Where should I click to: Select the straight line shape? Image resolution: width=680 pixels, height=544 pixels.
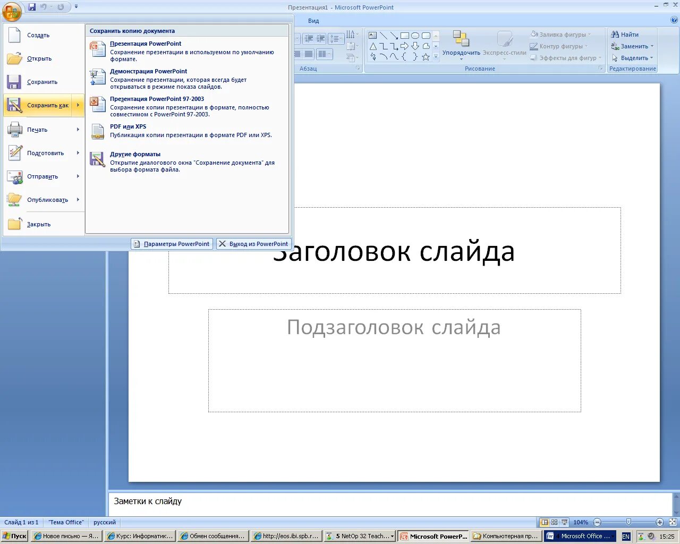coord(384,36)
